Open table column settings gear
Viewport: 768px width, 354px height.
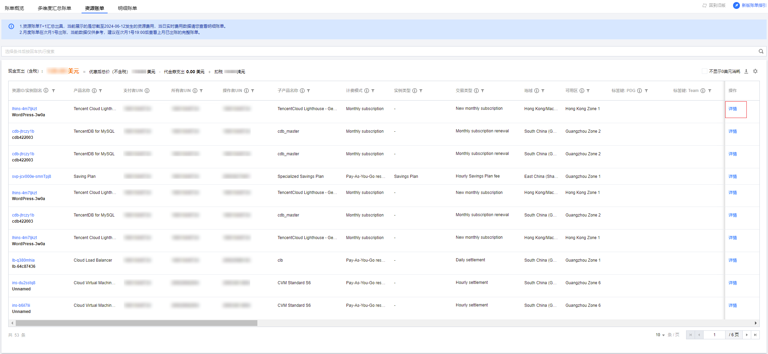[x=755, y=71]
